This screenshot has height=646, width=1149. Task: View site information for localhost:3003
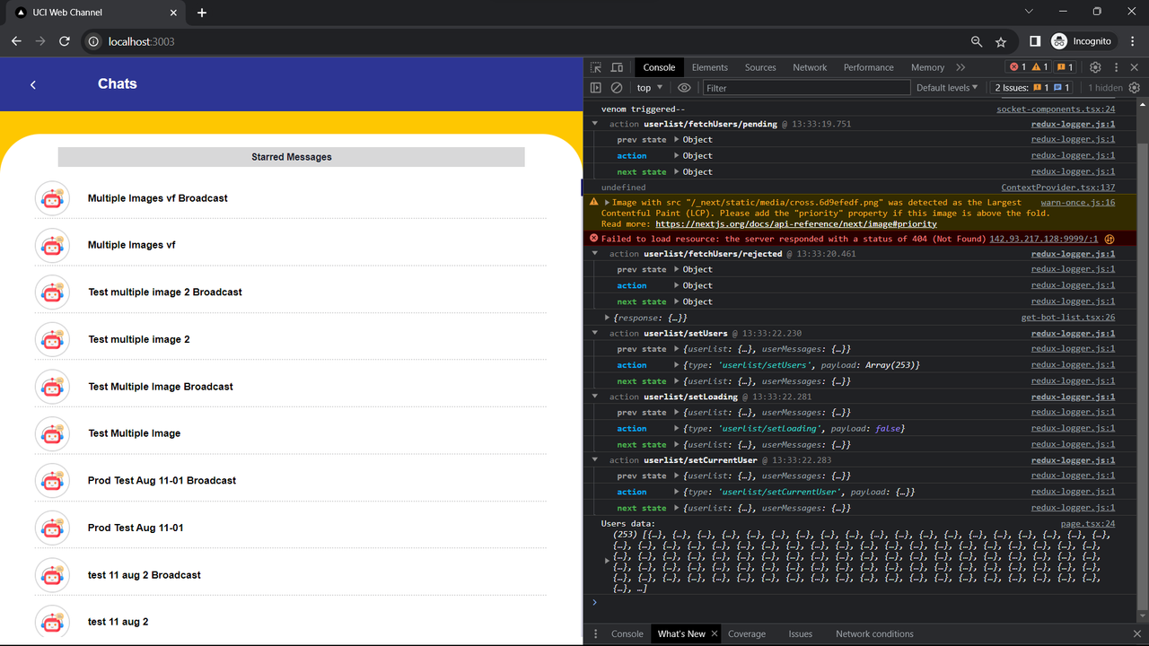[92, 41]
